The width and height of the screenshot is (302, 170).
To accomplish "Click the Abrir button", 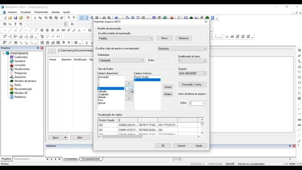I will click(x=80, y=137).
